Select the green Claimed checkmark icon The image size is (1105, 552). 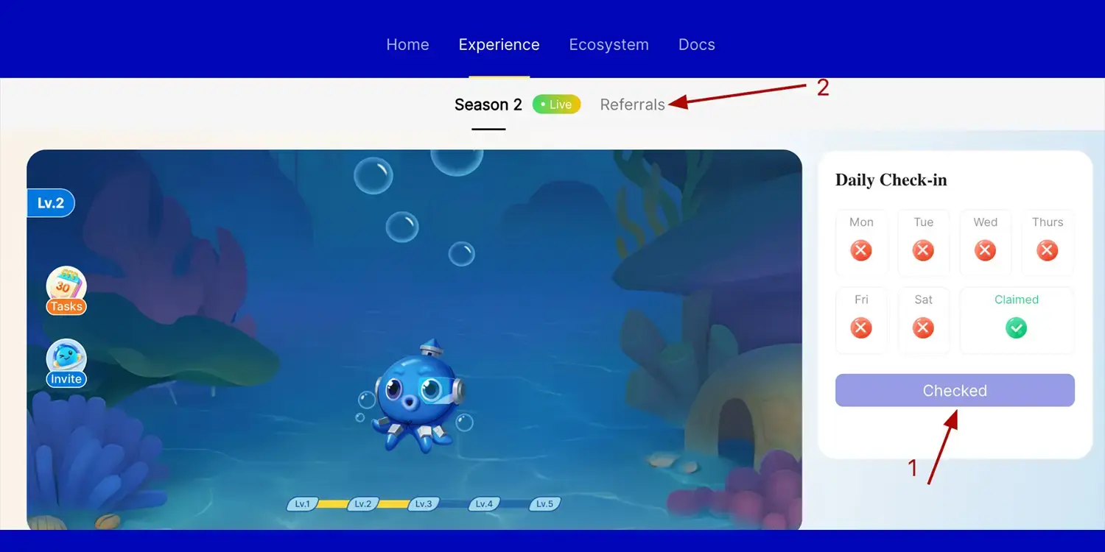click(1017, 328)
